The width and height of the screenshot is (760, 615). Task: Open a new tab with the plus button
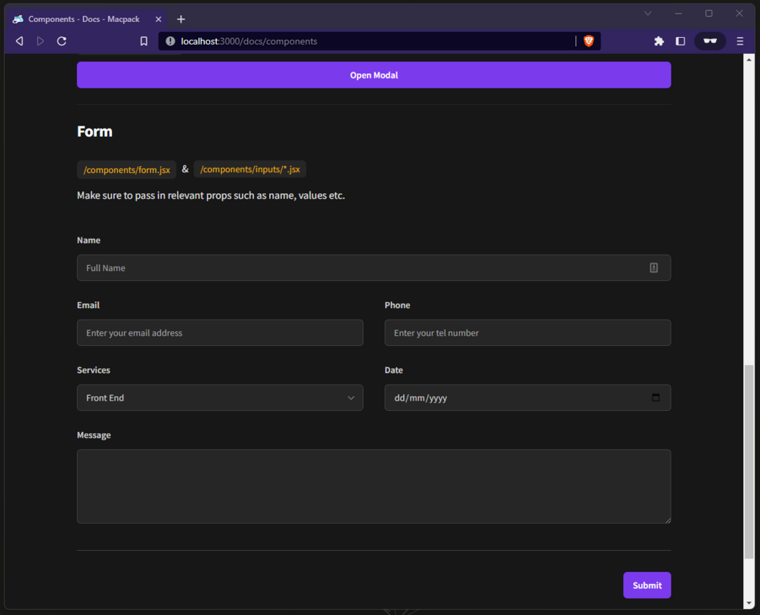coord(181,19)
